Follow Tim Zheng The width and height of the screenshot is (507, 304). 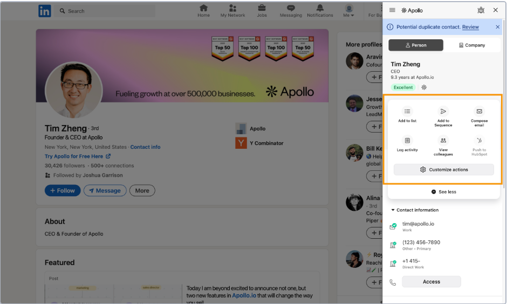pyautogui.click(x=63, y=191)
